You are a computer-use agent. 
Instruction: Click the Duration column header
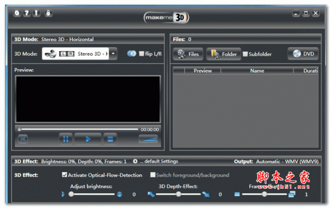(x=306, y=71)
